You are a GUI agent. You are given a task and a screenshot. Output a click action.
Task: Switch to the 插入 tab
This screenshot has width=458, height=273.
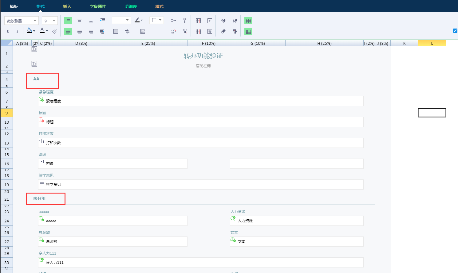tap(67, 6)
